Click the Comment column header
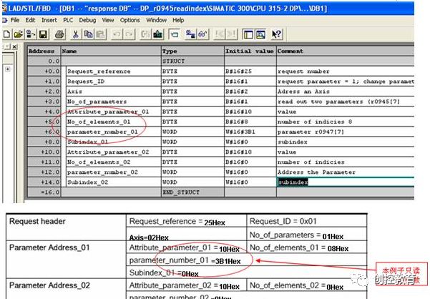Screen dimensions: 430x299 (346, 51)
